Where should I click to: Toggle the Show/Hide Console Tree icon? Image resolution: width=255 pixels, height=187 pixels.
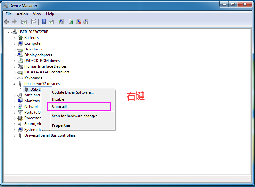coord(24,22)
